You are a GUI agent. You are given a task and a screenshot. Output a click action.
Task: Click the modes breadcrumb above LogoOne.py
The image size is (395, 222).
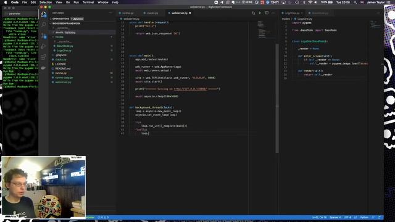click(x=286, y=19)
